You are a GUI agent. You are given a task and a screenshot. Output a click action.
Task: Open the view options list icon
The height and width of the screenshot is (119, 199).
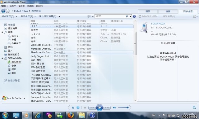(89, 16)
